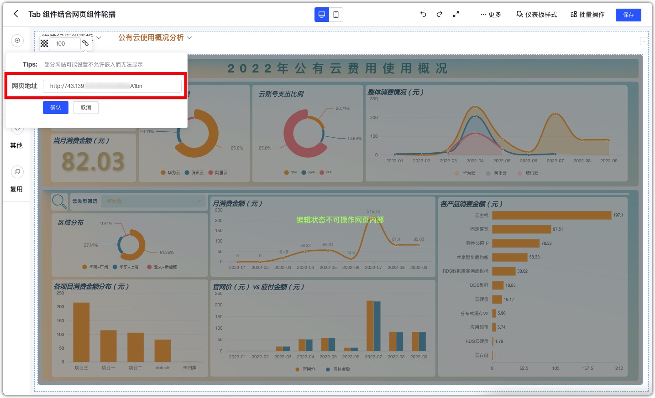The image size is (655, 398).
Task: Click the checkerboard transparency icon
Action: click(x=44, y=43)
